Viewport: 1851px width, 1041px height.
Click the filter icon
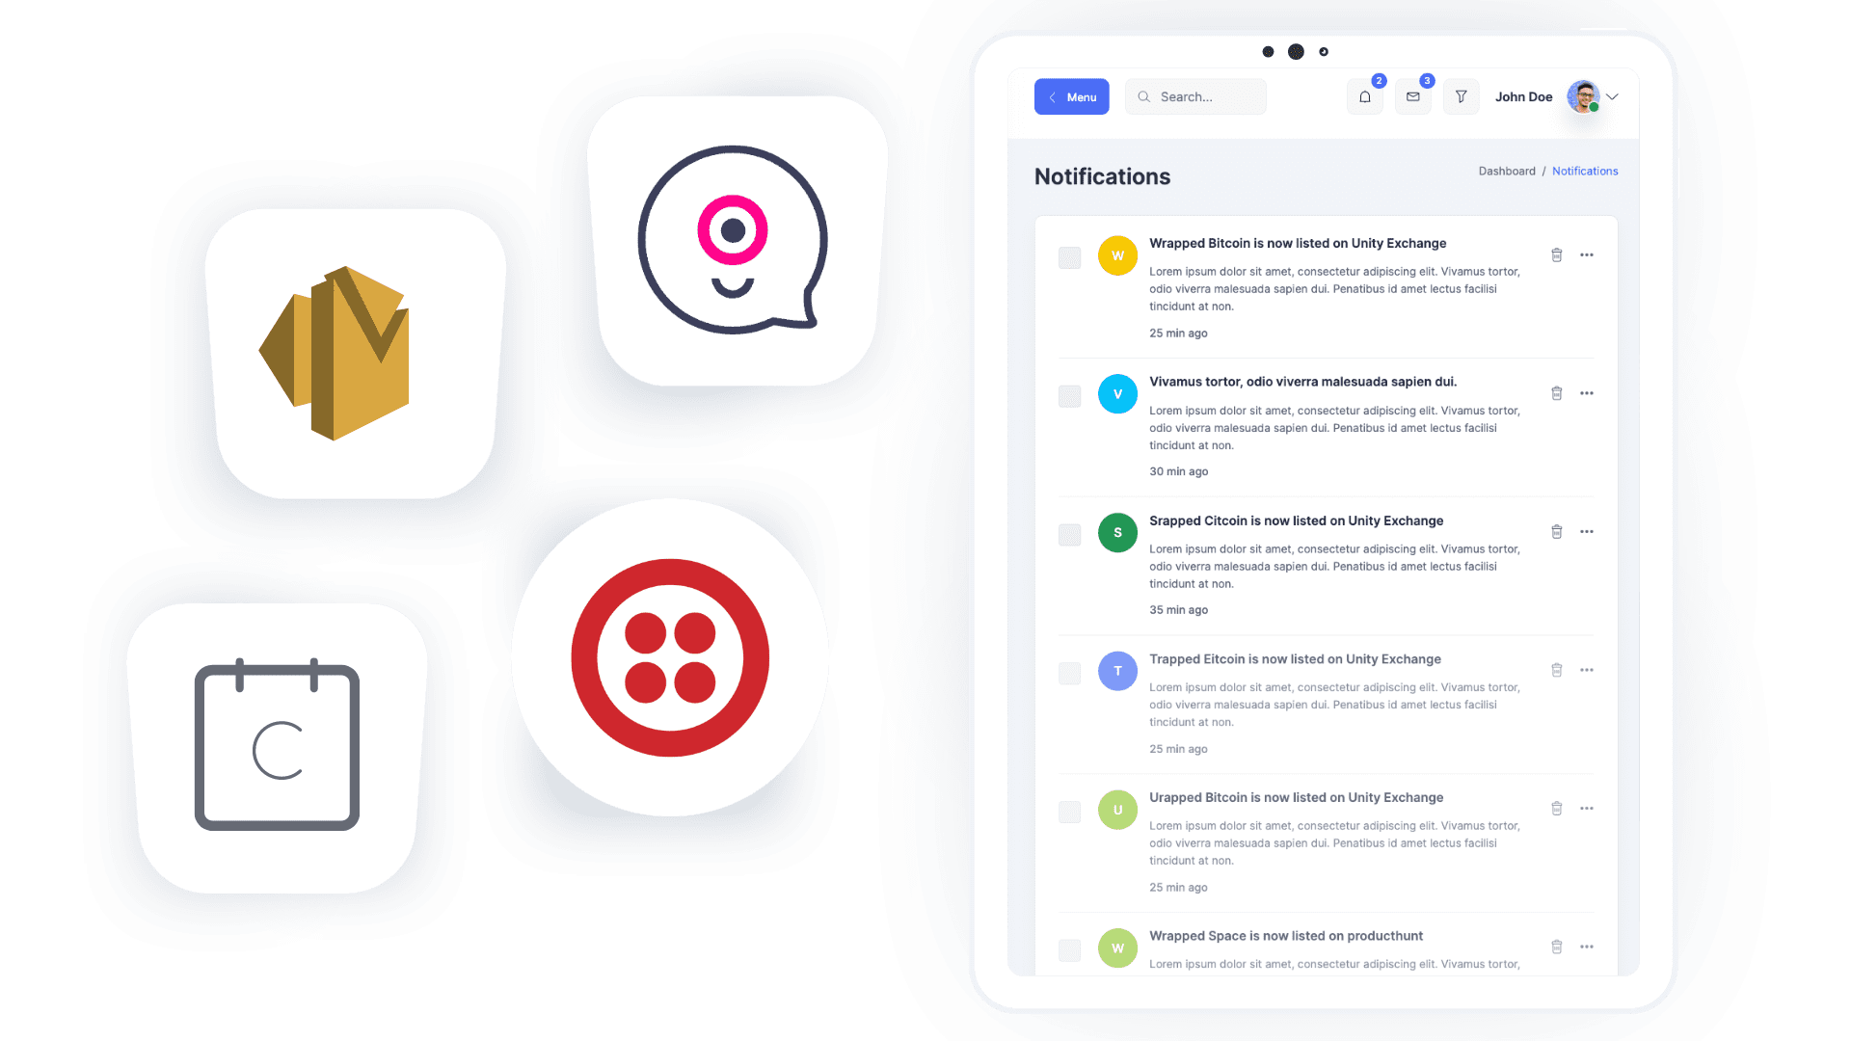1460,95
